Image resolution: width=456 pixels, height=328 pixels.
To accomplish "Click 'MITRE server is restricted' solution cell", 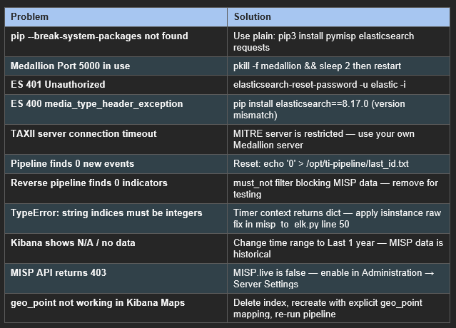I will point(338,140).
